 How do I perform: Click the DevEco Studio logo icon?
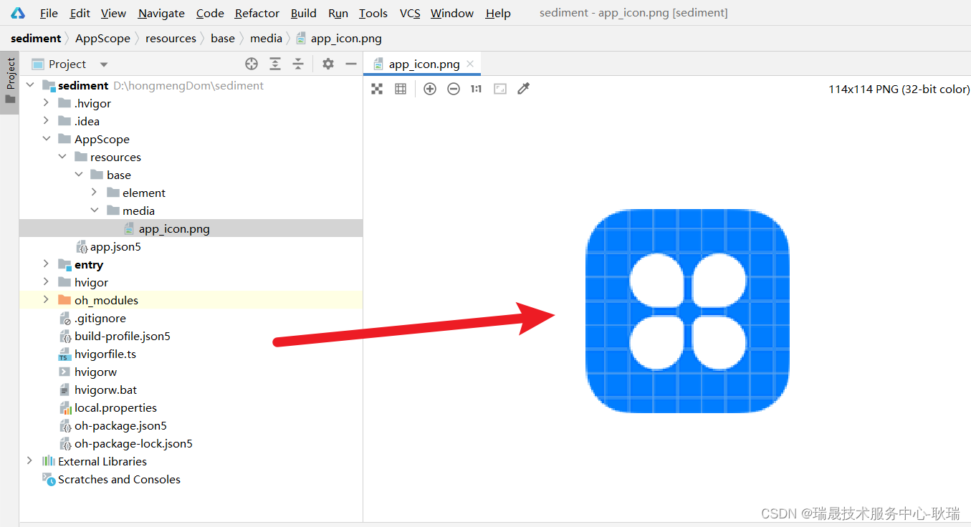tap(18, 13)
